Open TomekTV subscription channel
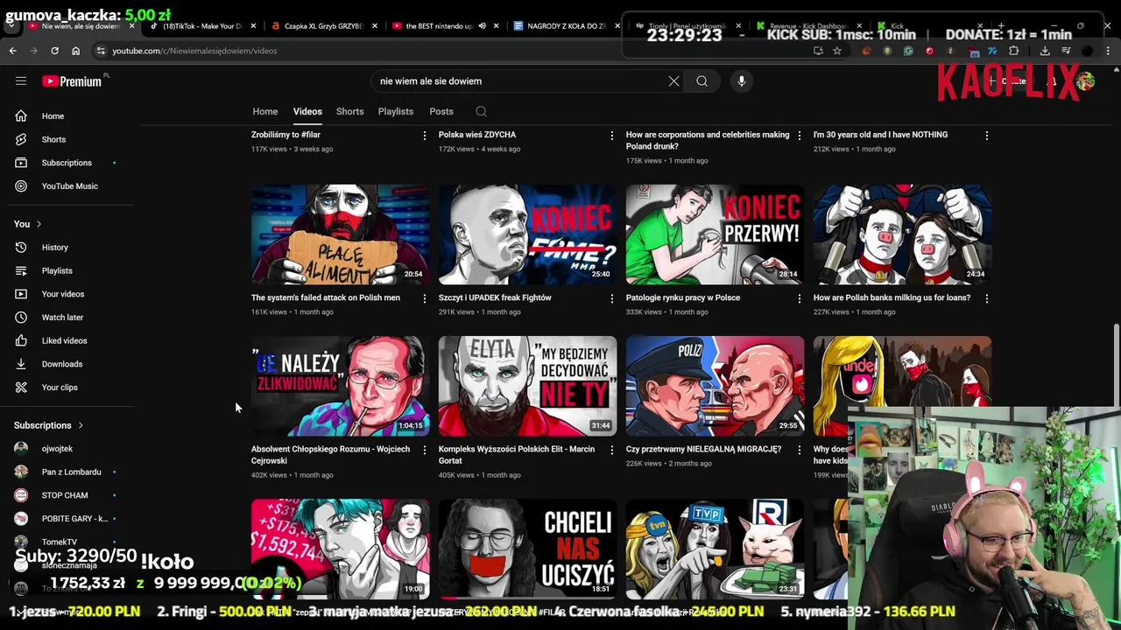The height and width of the screenshot is (630, 1121). [x=57, y=542]
